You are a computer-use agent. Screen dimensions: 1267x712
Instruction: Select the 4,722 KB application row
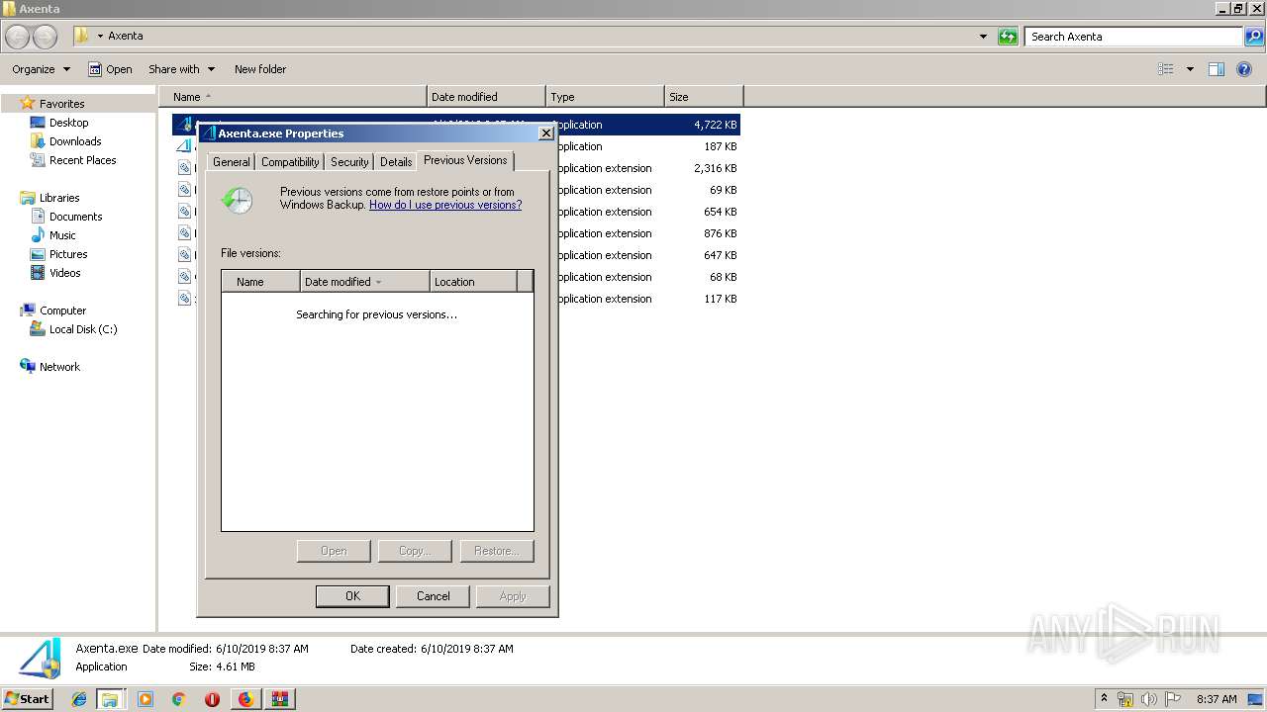[x=455, y=125]
